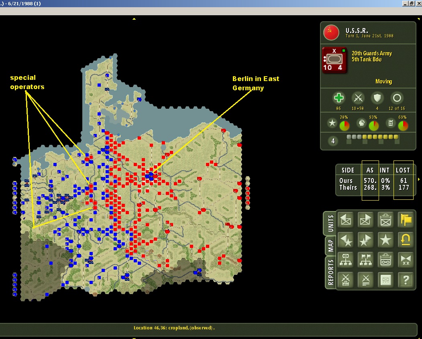
Task: Click 'Turn 1, June 21st, 1988' text
Action: (369, 36)
